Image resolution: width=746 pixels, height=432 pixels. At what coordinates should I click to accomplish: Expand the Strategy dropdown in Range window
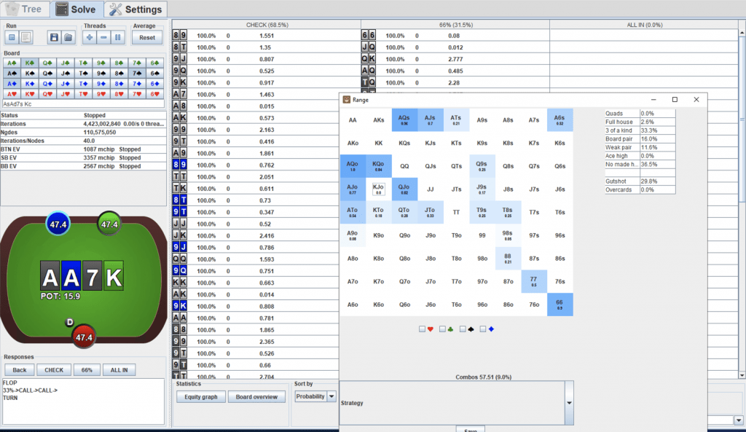point(569,402)
